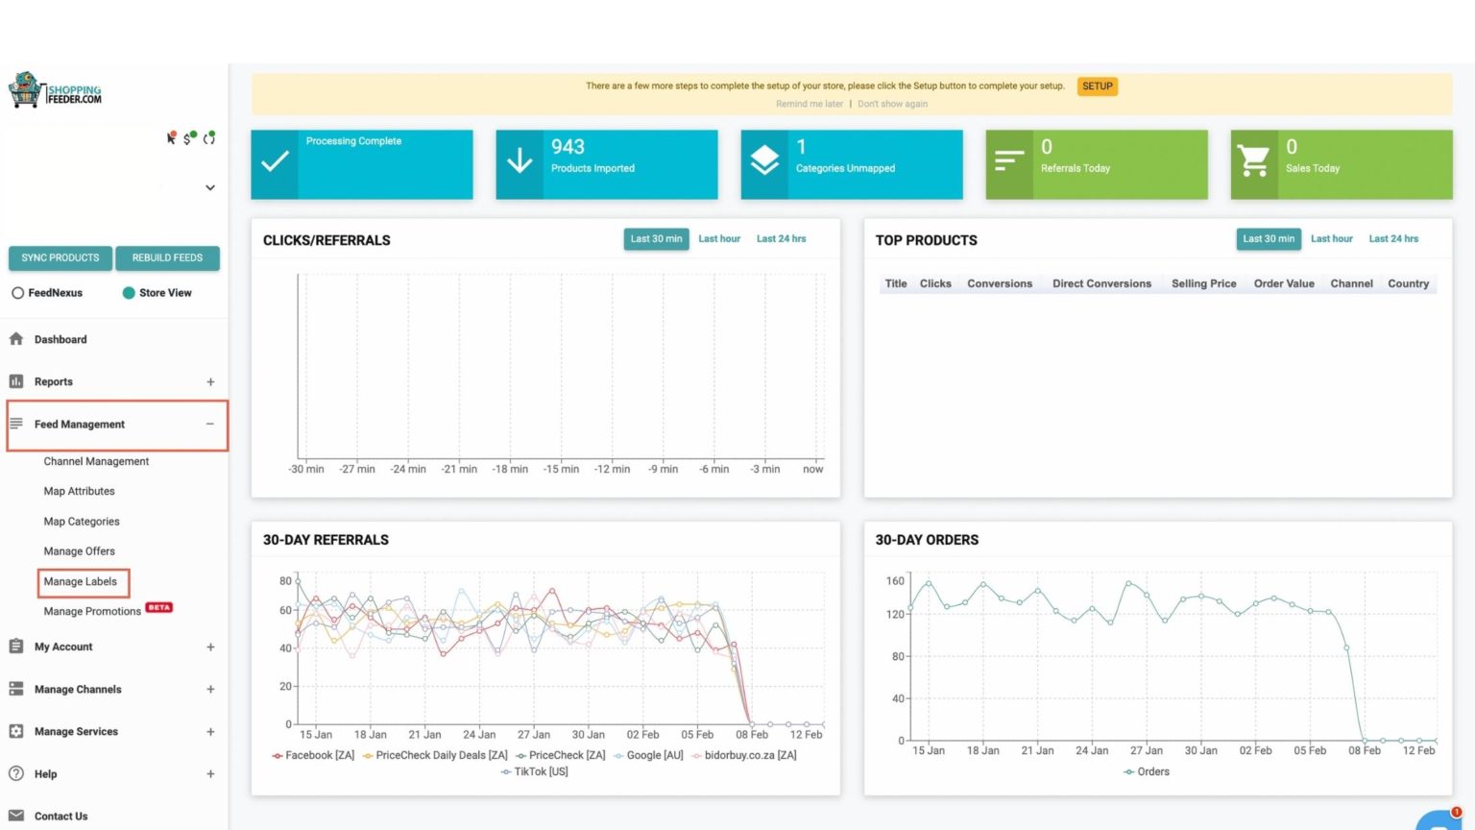Open the store selector dropdown chevron
This screenshot has height=830, width=1475.
pos(210,188)
